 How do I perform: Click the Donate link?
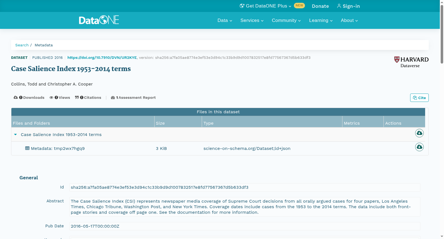click(320, 6)
